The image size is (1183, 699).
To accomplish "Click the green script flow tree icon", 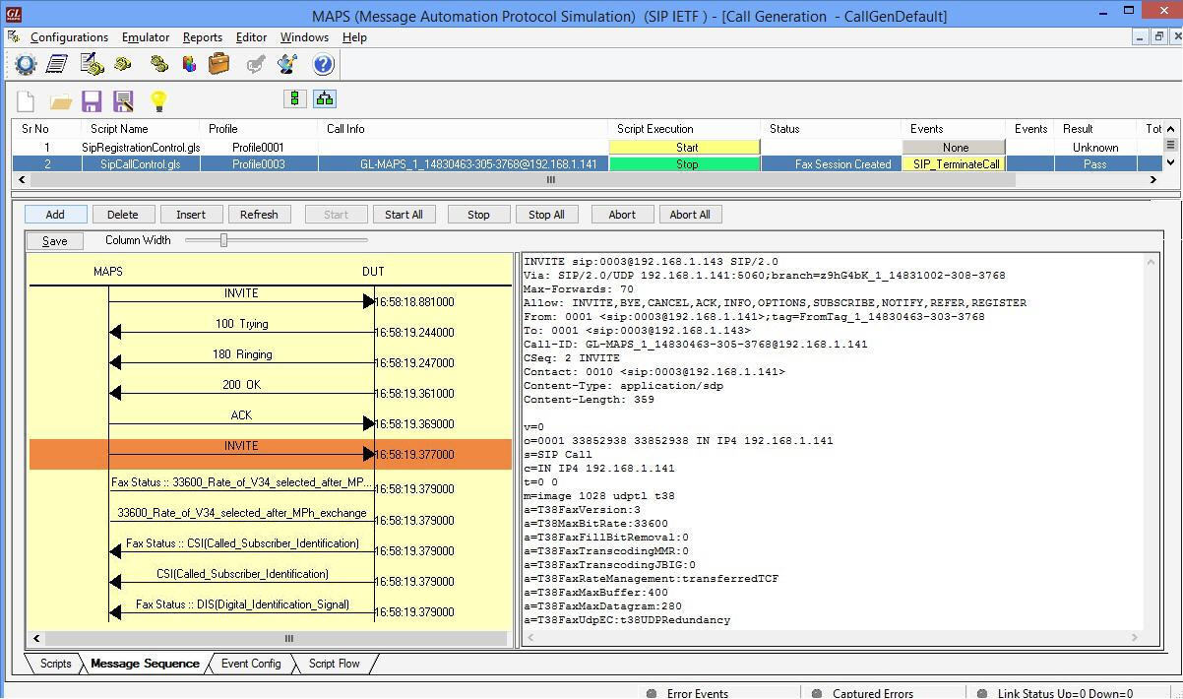I will pos(325,99).
